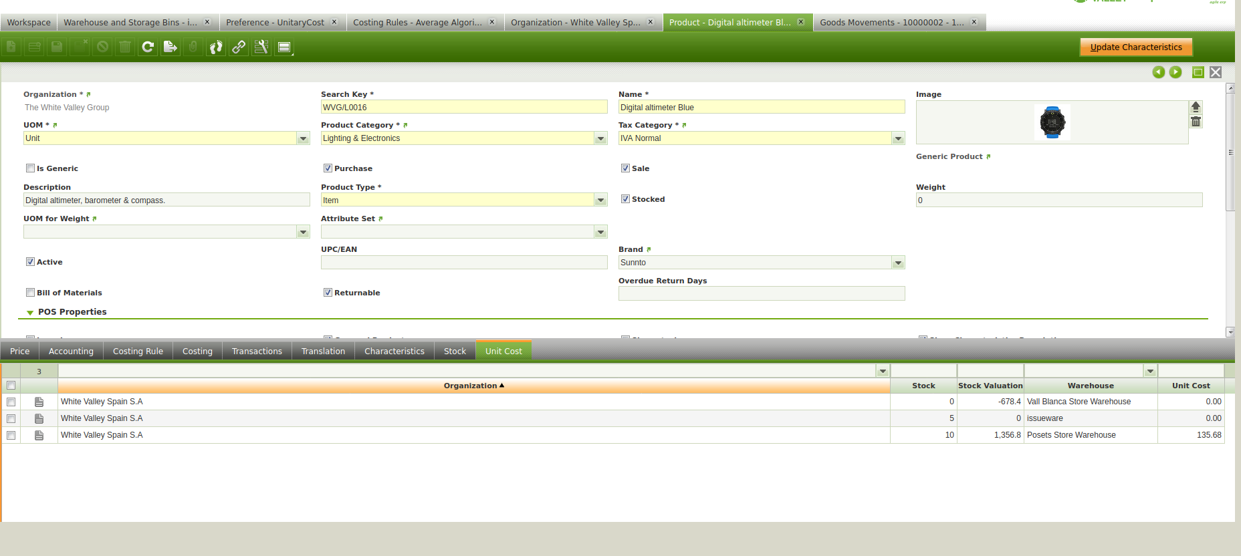Maximize the form view panel
Image resolution: width=1241 pixels, height=556 pixels.
(1198, 72)
